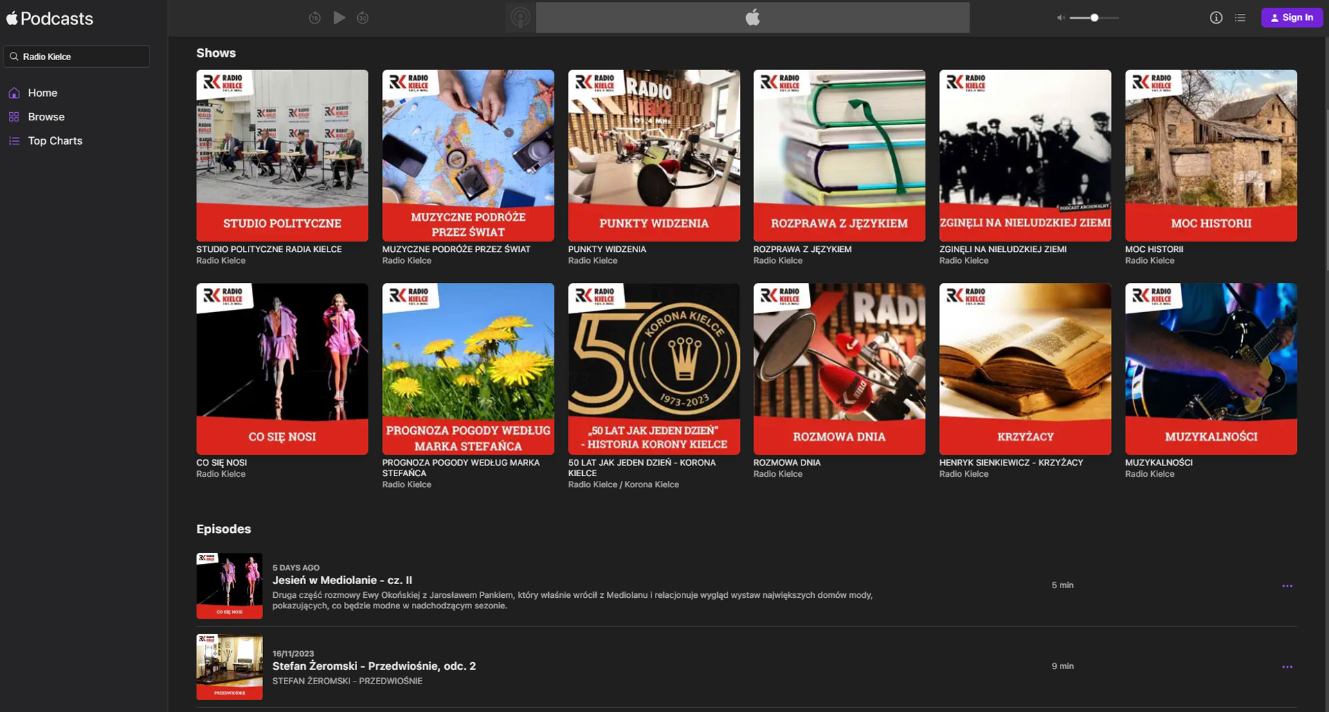Open Home in the sidebar
The width and height of the screenshot is (1329, 712).
[42, 93]
